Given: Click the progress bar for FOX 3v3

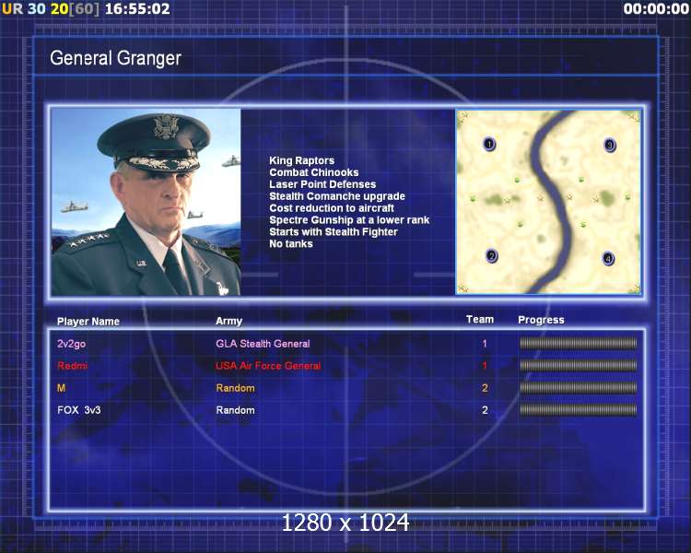Looking at the screenshot, I should pyautogui.click(x=579, y=410).
